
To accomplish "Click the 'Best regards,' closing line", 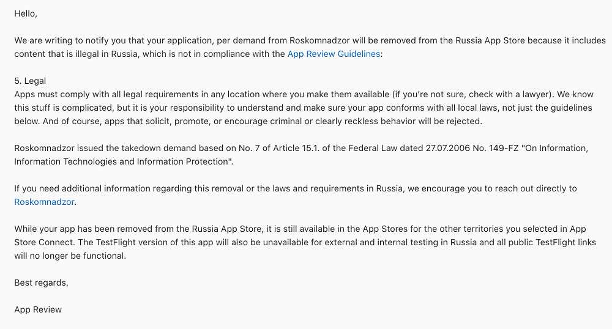I will (42, 283).
